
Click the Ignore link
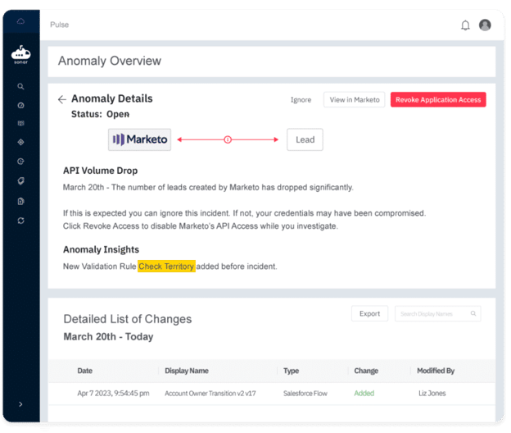tap(301, 100)
